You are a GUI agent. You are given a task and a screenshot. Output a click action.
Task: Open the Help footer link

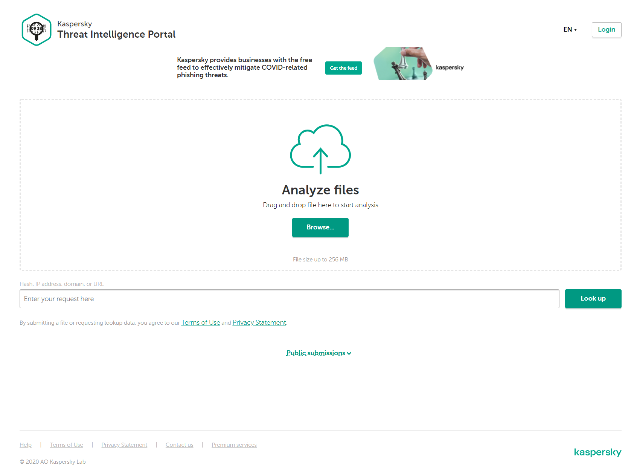pyautogui.click(x=26, y=445)
